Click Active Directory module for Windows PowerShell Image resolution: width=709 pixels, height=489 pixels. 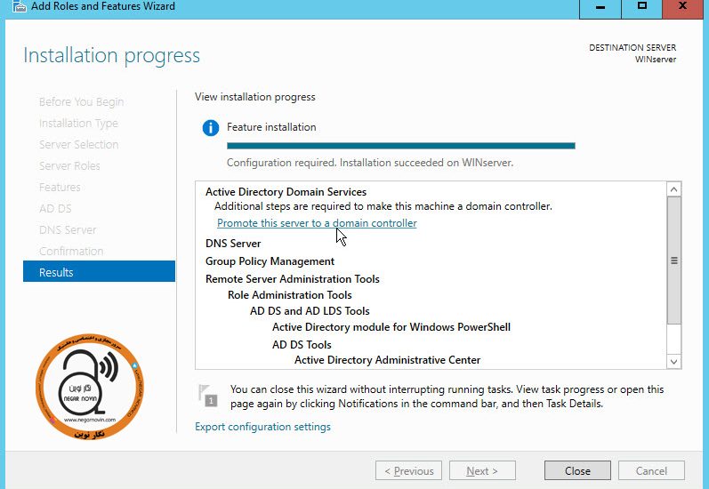(391, 327)
